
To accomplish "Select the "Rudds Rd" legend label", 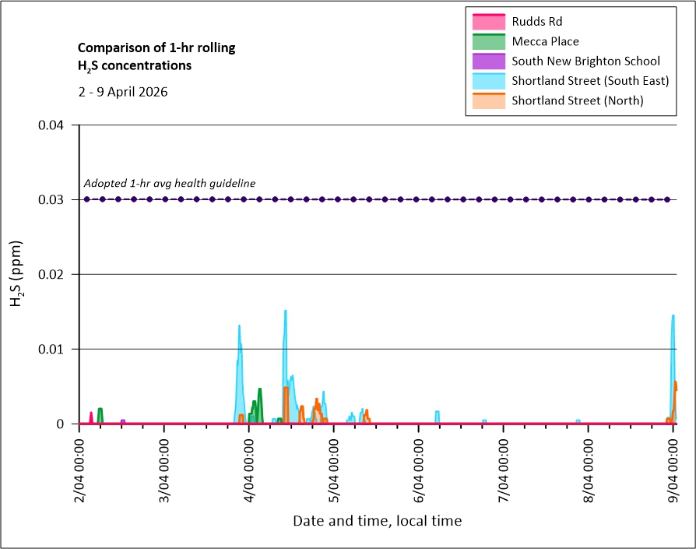I will (537, 22).
